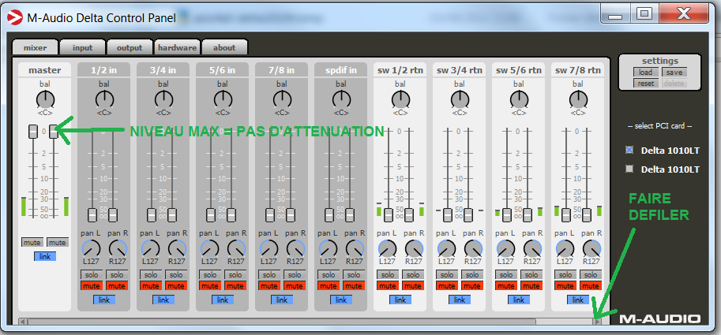Click the sw 1/2 rtn pan L knob
This screenshot has width=721, height=335.
click(387, 249)
